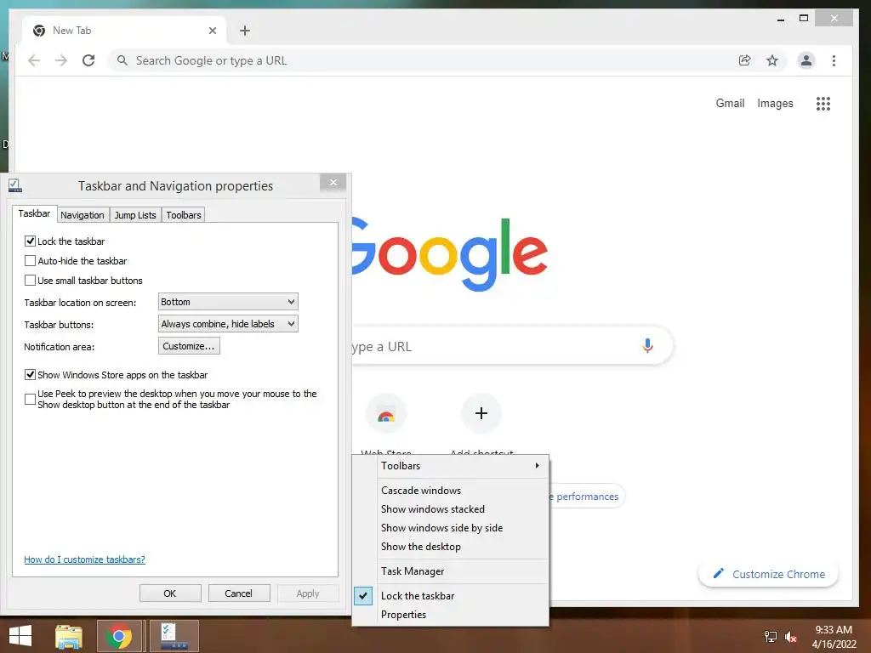Bookmark this tab with the star icon
This screenshot has width=871, height=653.
772,60
